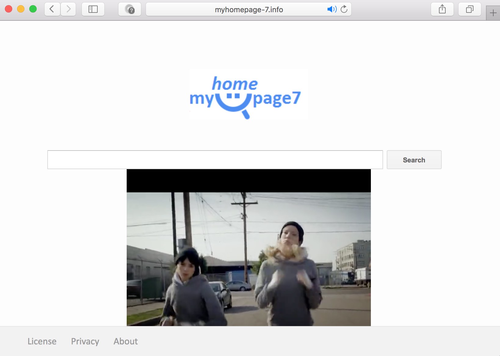Focus the address bar showing myhomepage-7.info
Viewport: 500px width, 356px height.
[248, 9]
